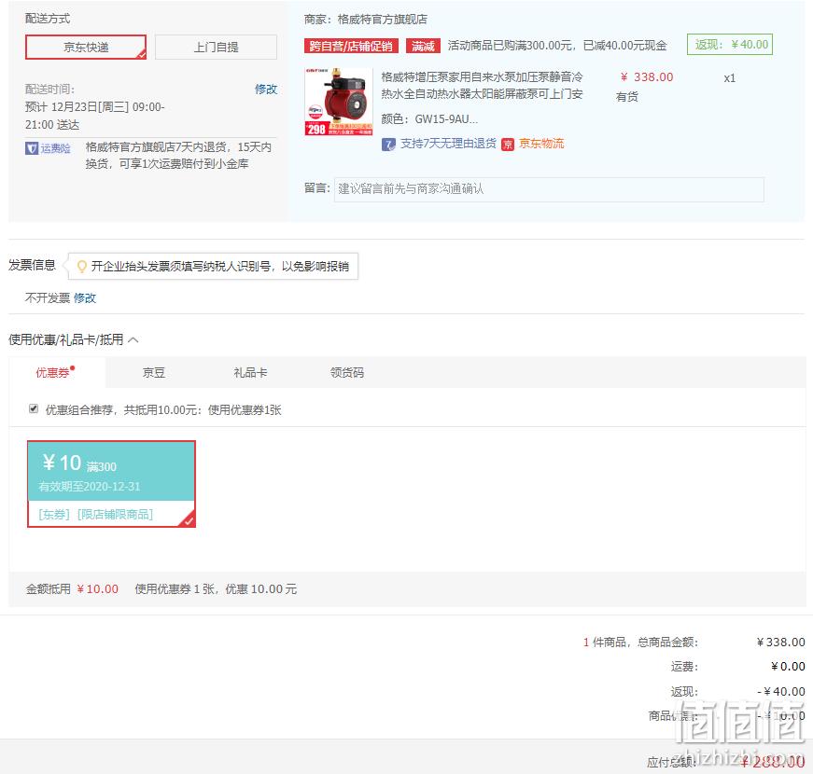Focus the 留言 message input field

point(549,189)
